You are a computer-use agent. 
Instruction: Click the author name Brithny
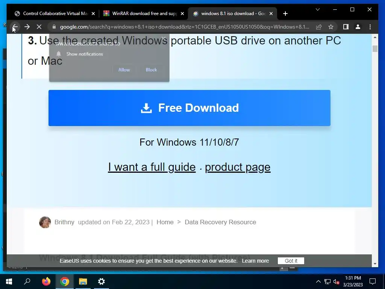tap(64, 222)
